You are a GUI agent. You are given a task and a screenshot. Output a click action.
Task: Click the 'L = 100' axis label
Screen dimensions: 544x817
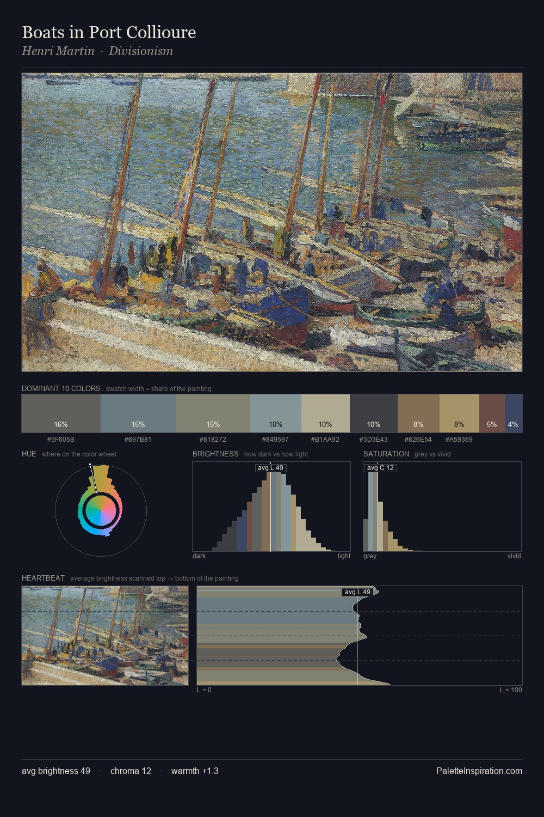pos(511,690)
